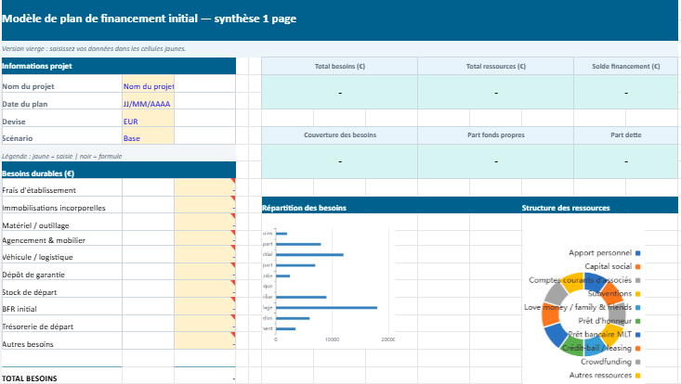Open the Scénario cell showing Base

[148, 138]
